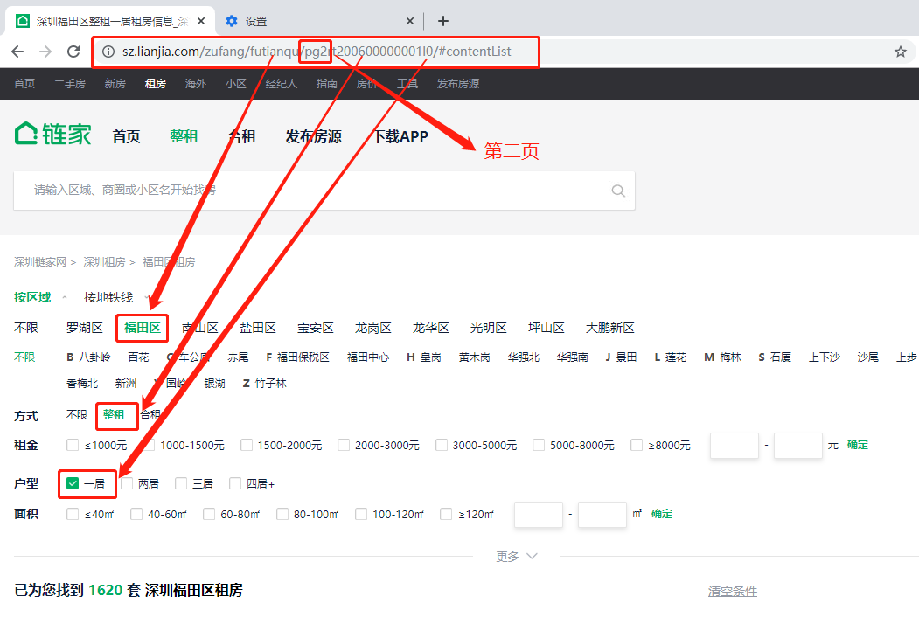
Task: Expand the 更多 filter options
Action: (509, 555)
